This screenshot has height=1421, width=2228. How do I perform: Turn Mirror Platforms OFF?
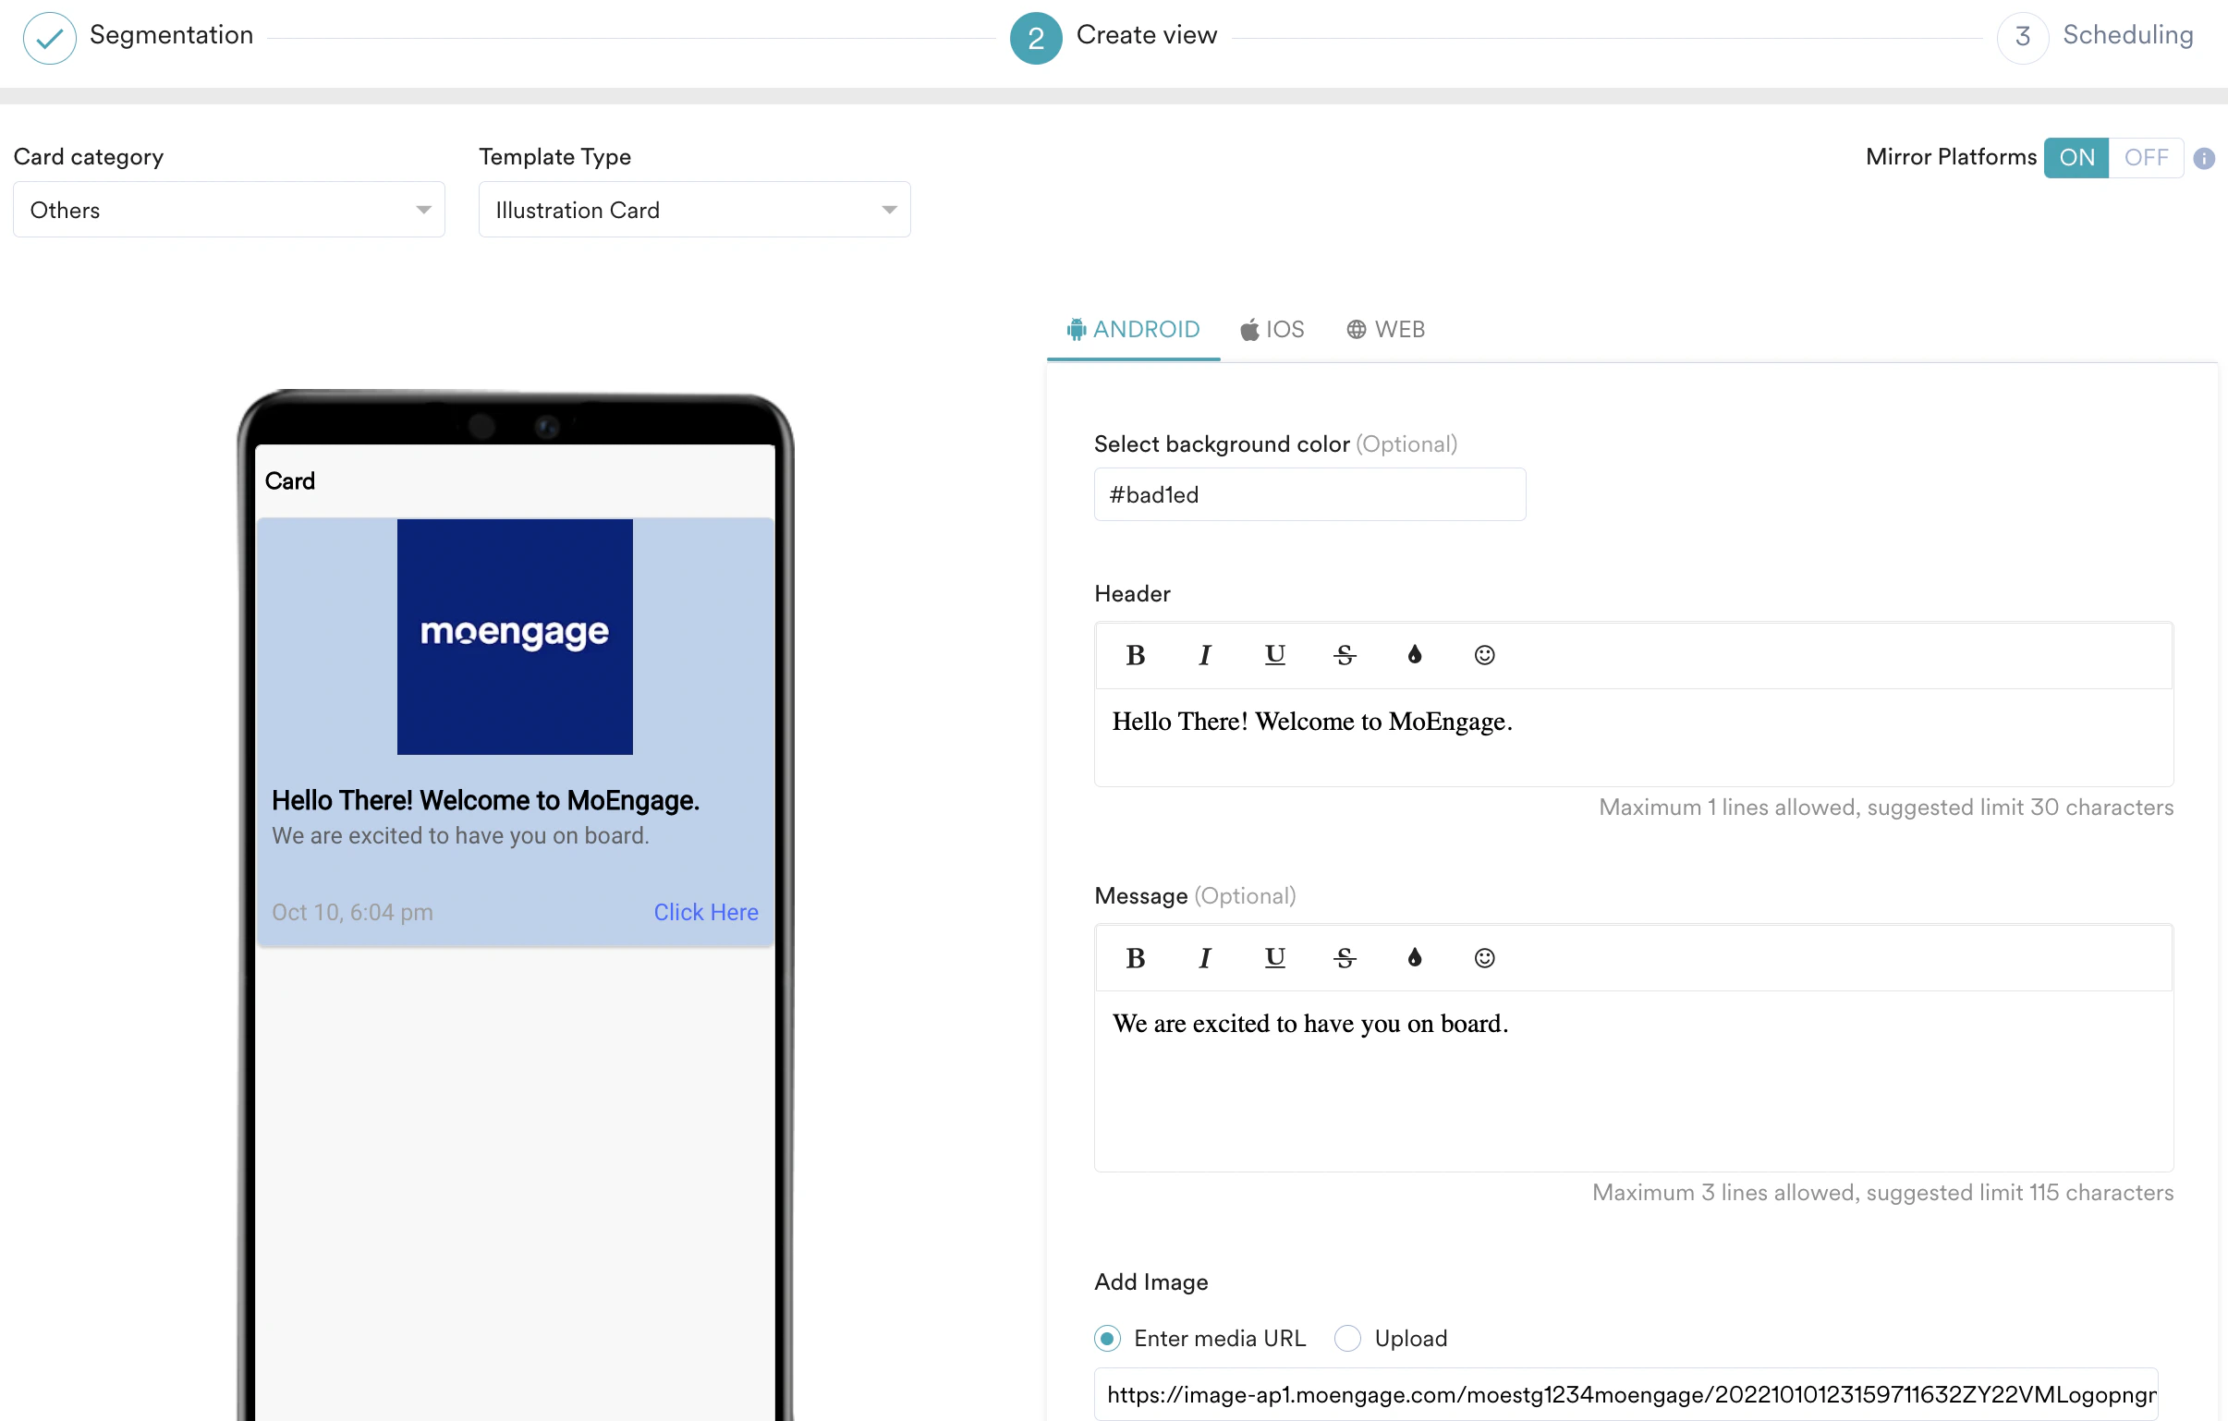coord(2145,157)
